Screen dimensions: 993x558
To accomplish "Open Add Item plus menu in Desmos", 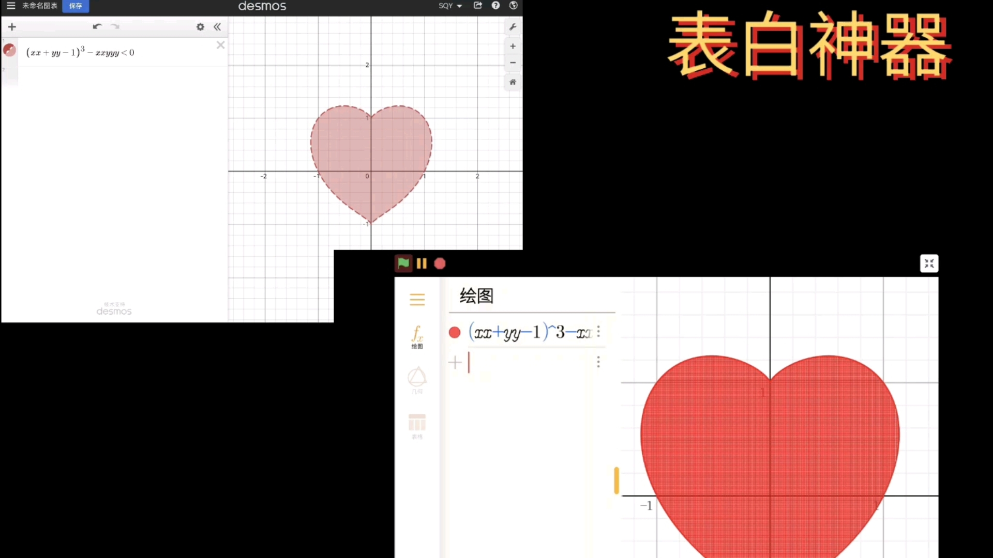I will click(12, 27).
